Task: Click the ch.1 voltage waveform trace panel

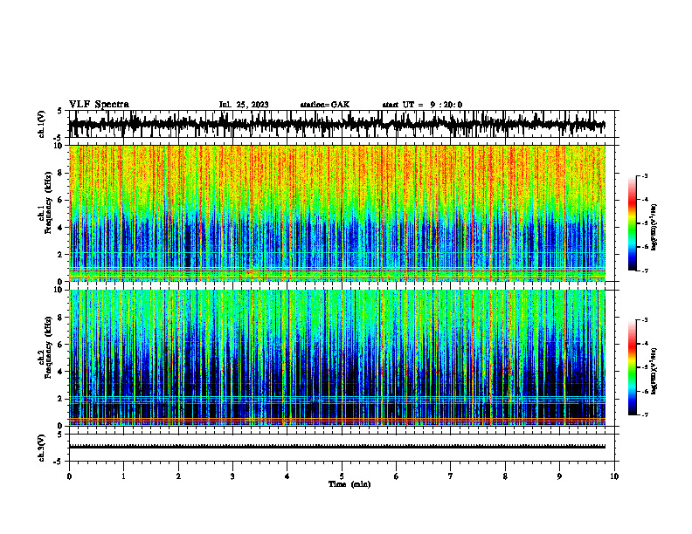Action: pyautogui.click(x=342, y=124)
